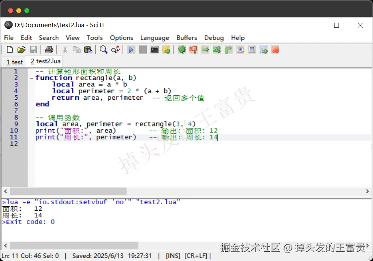
Task: Print the document via printer icon
Action: (x=48, y=49)
